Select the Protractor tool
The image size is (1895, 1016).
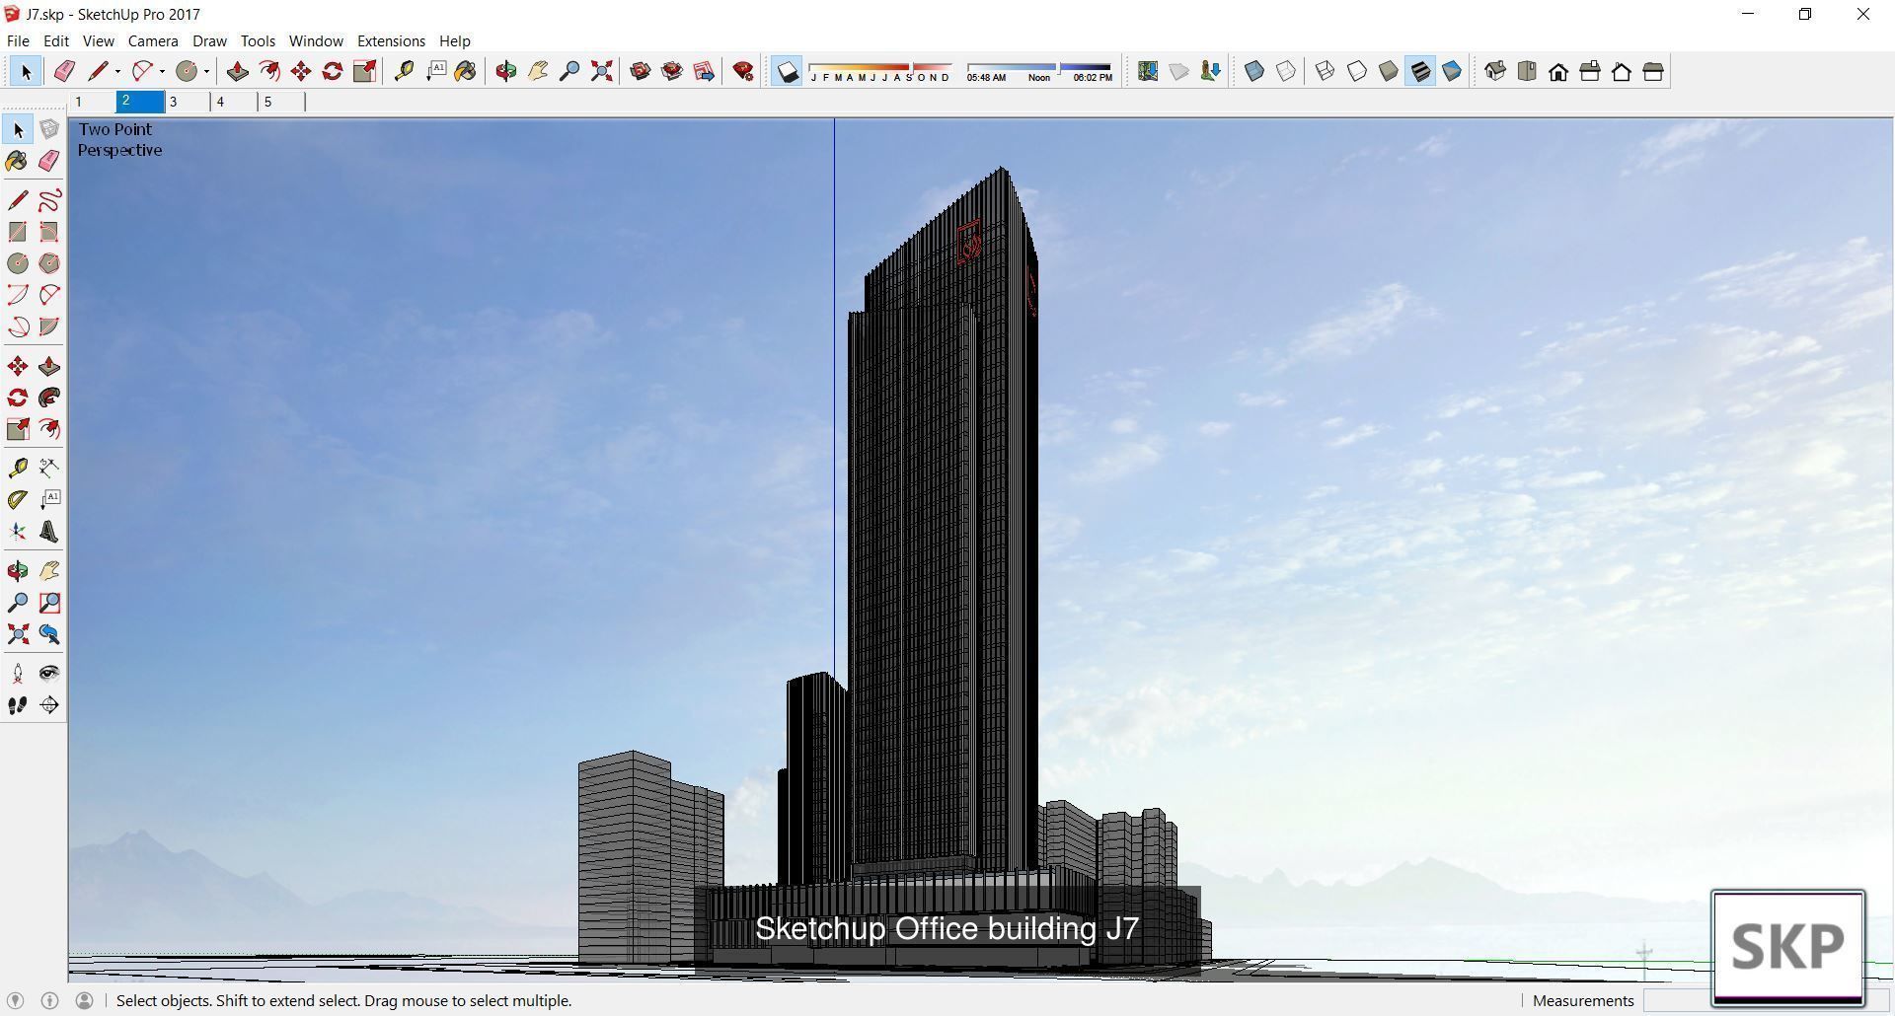pos(18,499)
